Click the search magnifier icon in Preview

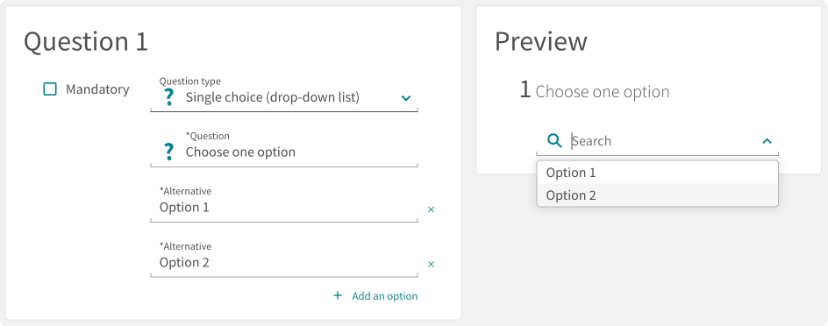554,141
